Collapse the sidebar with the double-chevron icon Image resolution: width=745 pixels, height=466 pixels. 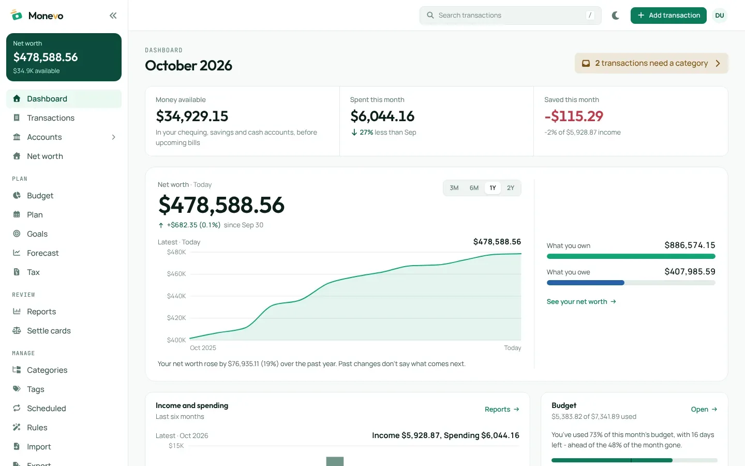(x=113, y=16)
